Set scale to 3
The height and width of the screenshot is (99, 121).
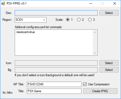click(90, 20)
